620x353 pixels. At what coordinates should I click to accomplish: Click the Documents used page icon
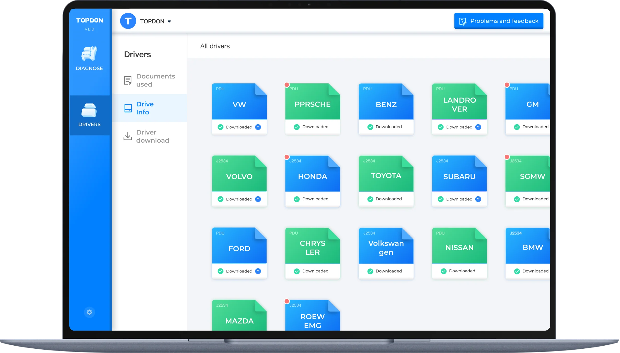[x=128, y=80]
